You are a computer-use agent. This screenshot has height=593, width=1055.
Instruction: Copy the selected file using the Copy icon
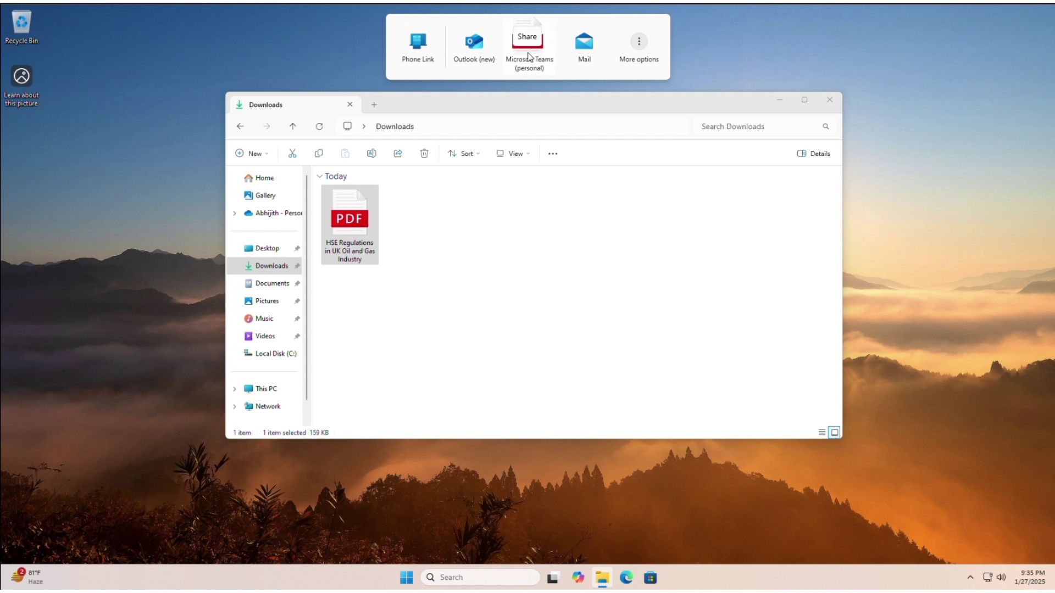[319, 153]
